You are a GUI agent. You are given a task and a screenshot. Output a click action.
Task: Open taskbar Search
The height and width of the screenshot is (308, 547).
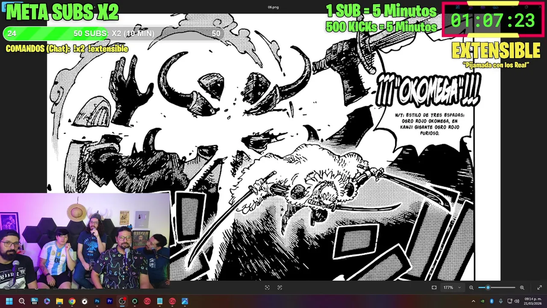tap(22, 301)
